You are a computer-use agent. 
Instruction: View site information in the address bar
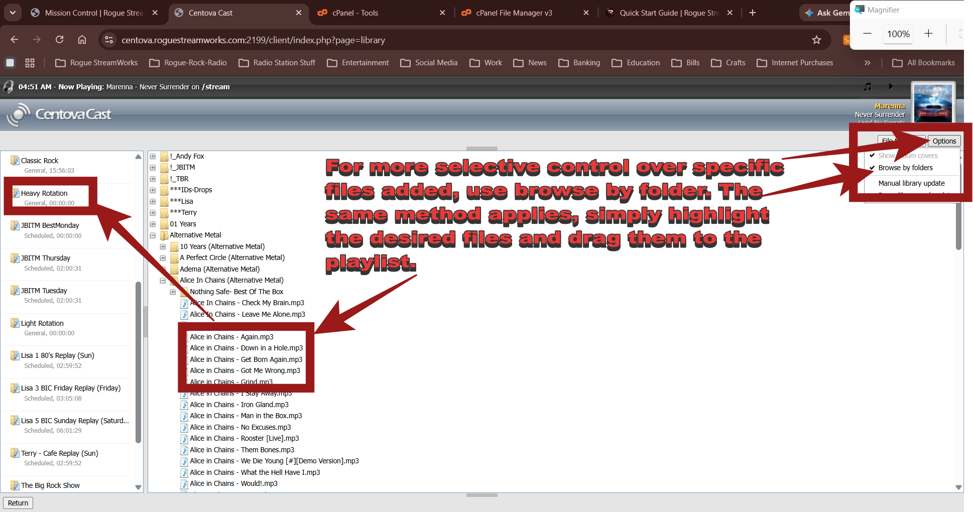pos(108,40)
